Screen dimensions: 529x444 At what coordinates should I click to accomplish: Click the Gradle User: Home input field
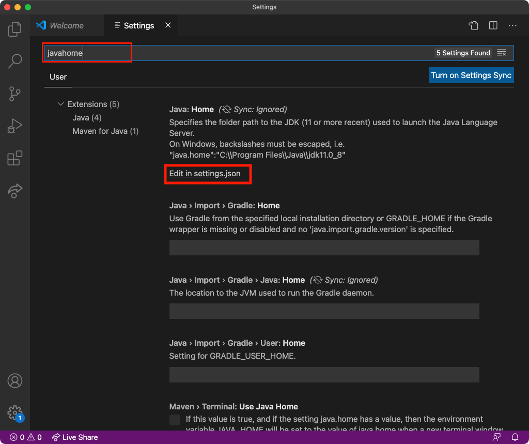[324, 374]
